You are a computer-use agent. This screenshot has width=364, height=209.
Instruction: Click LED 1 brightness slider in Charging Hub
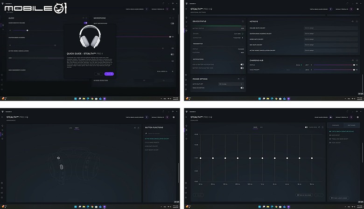(334, 65)
